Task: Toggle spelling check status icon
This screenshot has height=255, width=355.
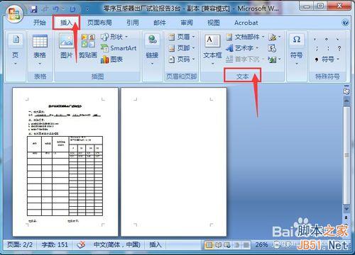Action: pyautogui.click(x=81, y=244)
